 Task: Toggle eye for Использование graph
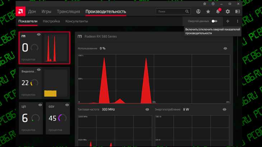click(225, 48)
